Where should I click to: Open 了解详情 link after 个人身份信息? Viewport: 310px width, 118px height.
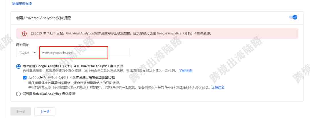[218, 87]
